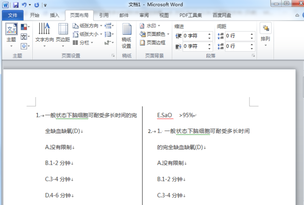Click the text "D.4-6 分钟"
Image resolution: width=304 pixels, height=205 pixels.
point(58,195)
